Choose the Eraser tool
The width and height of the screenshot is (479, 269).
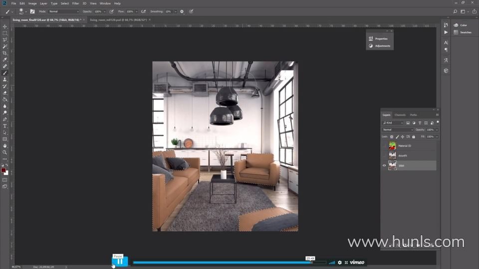5,93
